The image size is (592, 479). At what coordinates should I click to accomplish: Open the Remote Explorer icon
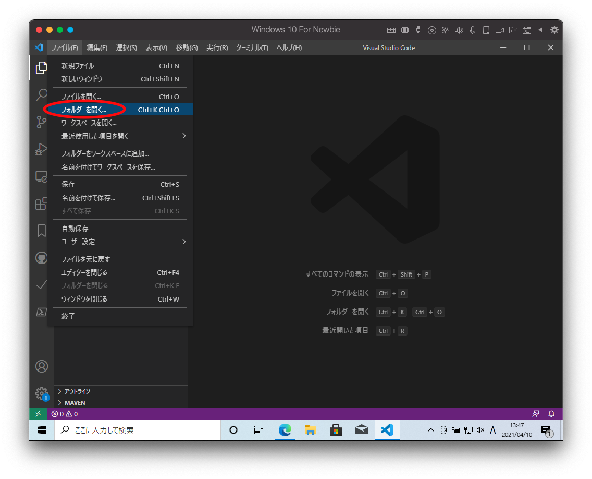(x=41, y=176)
